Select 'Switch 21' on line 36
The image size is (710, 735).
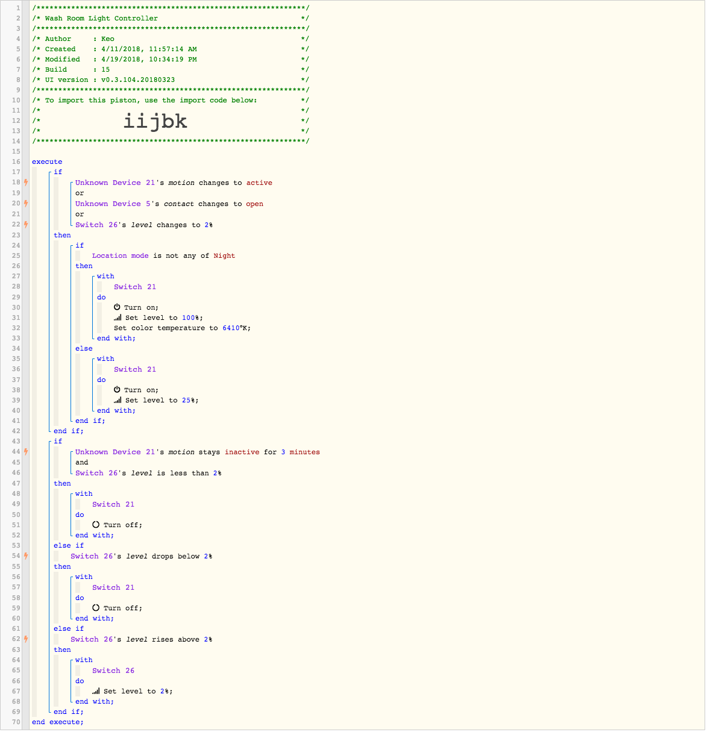135,369
